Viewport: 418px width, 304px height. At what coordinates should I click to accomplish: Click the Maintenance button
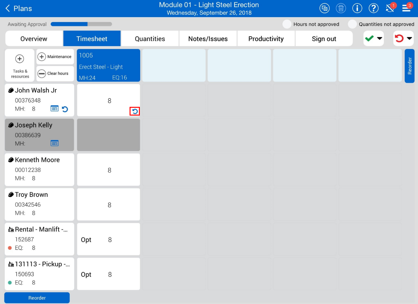coord(55,57)
